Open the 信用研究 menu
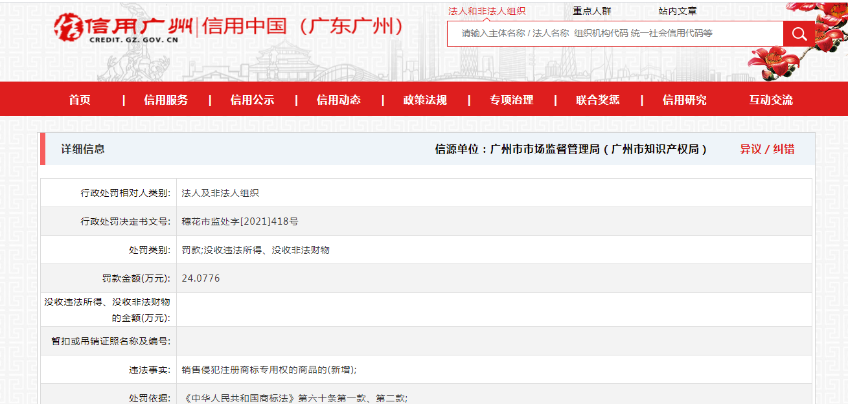This screenshot has height=404, width=848. tap(684, 100)
